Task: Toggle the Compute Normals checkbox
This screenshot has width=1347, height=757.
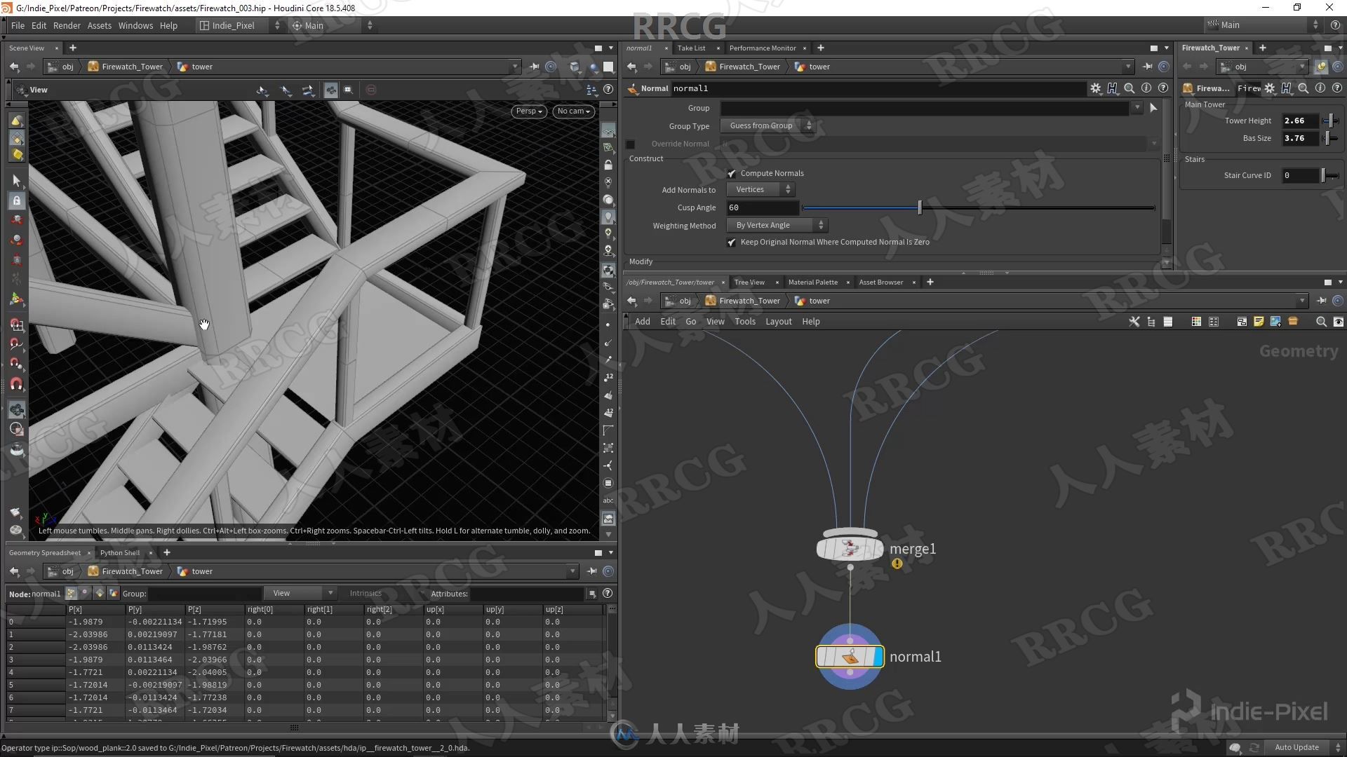Action: 732,173
